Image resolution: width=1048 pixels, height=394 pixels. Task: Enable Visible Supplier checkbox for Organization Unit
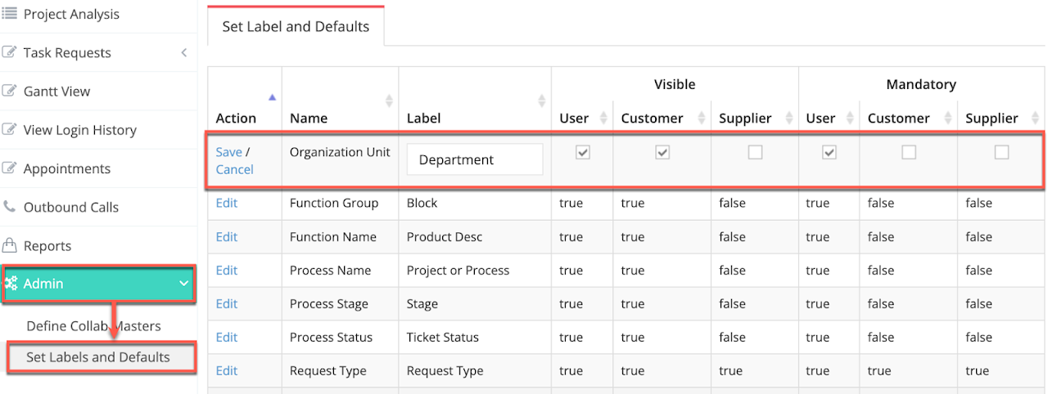(755, 152)
